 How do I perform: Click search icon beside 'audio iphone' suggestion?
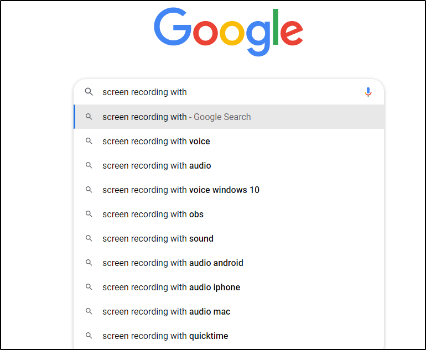coord(89,287)
